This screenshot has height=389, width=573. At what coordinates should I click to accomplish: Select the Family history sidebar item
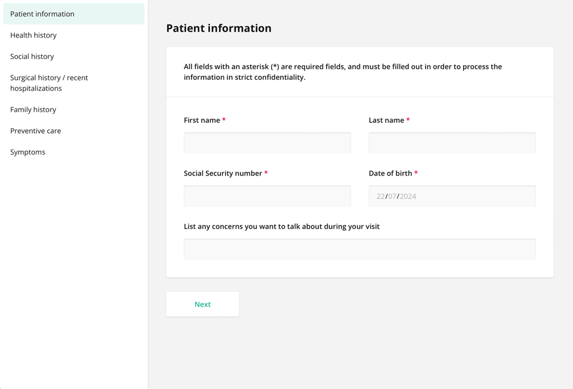[x=33, y=110]
